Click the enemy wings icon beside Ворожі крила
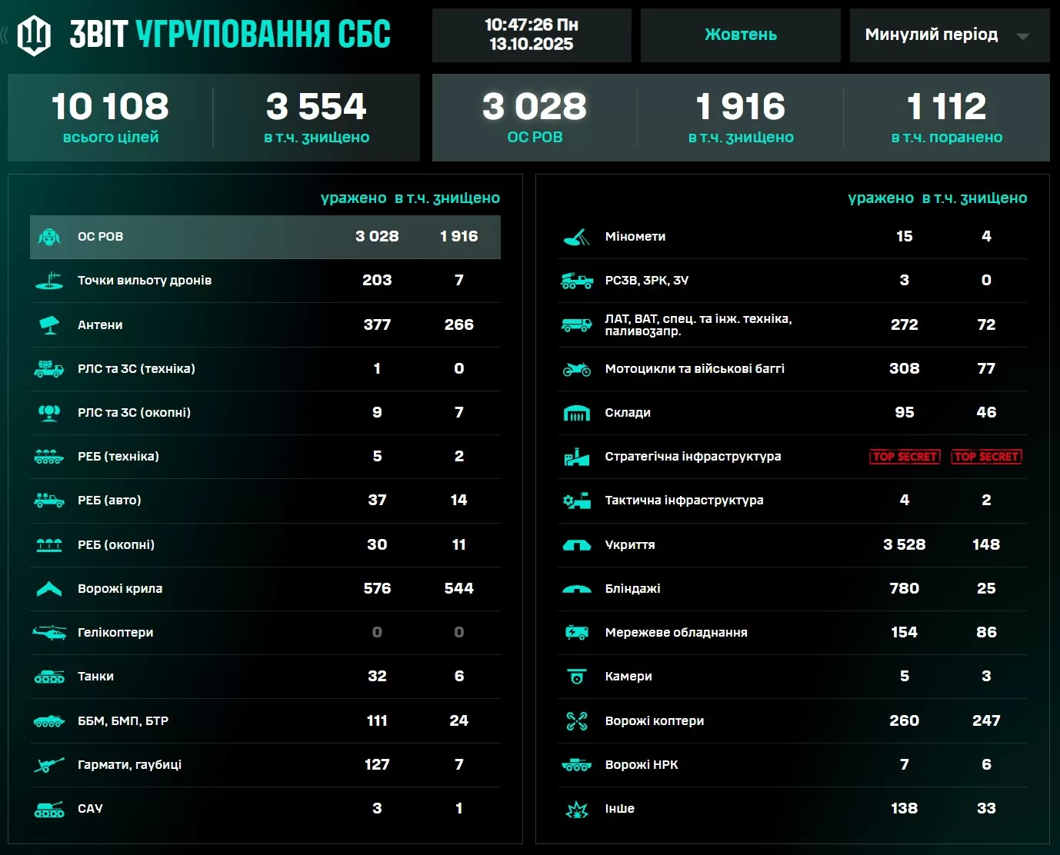 [49, 589]
